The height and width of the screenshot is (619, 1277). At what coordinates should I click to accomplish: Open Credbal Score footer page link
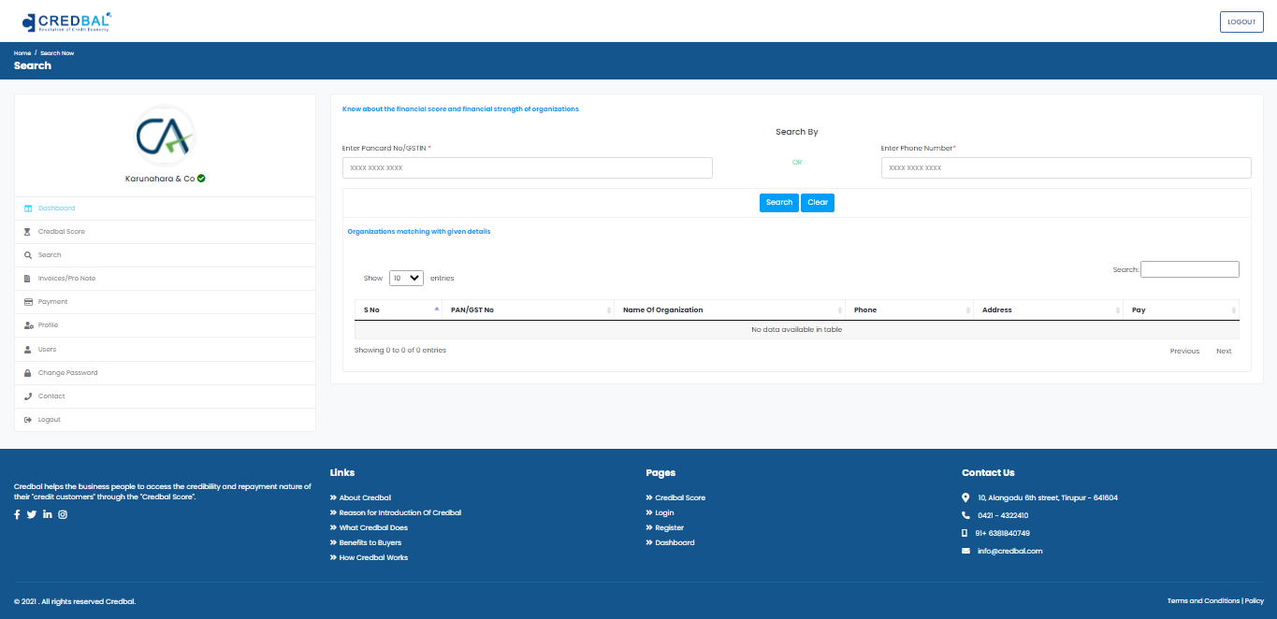(x=680, y=497)
